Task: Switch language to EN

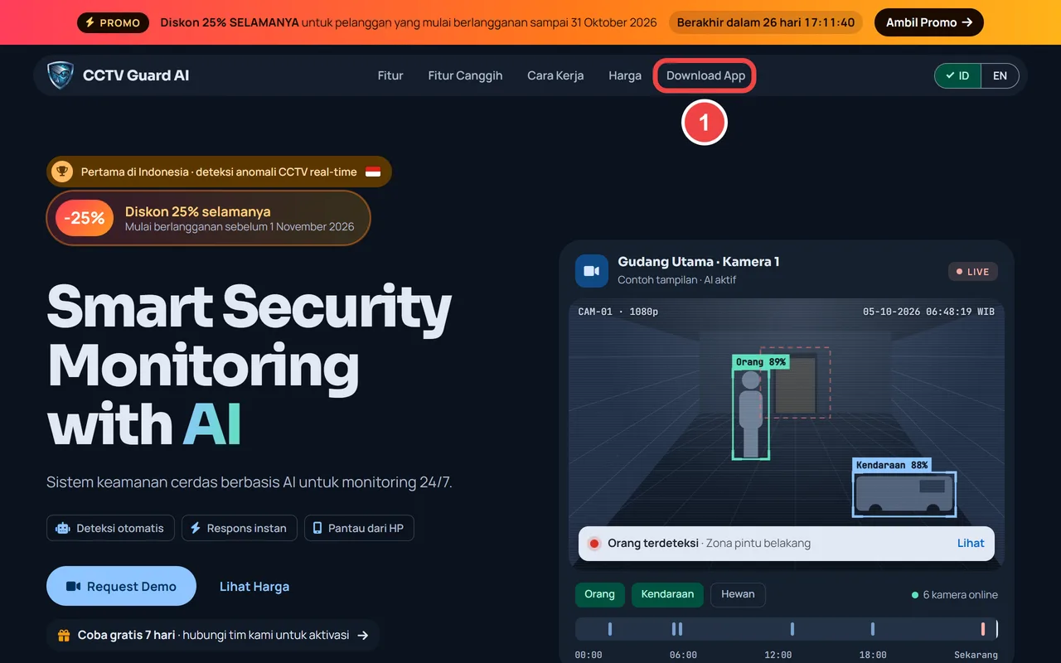Action: pyautogui.click(x=1000, y=75)
